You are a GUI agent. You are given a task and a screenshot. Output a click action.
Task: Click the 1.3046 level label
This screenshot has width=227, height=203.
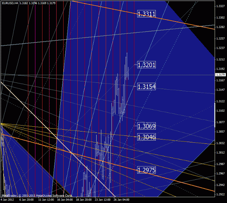[x=146, y=137]
